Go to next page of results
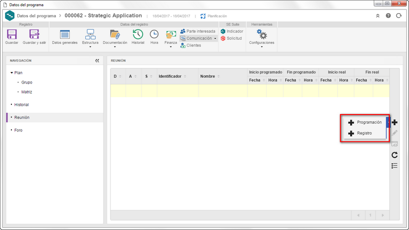 pyautogui.click(x=383, y=215)
